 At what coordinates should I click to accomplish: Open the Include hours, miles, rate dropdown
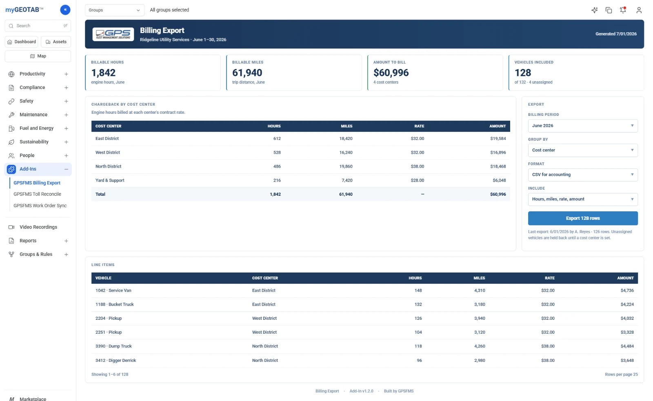click(x=583, y=199)
